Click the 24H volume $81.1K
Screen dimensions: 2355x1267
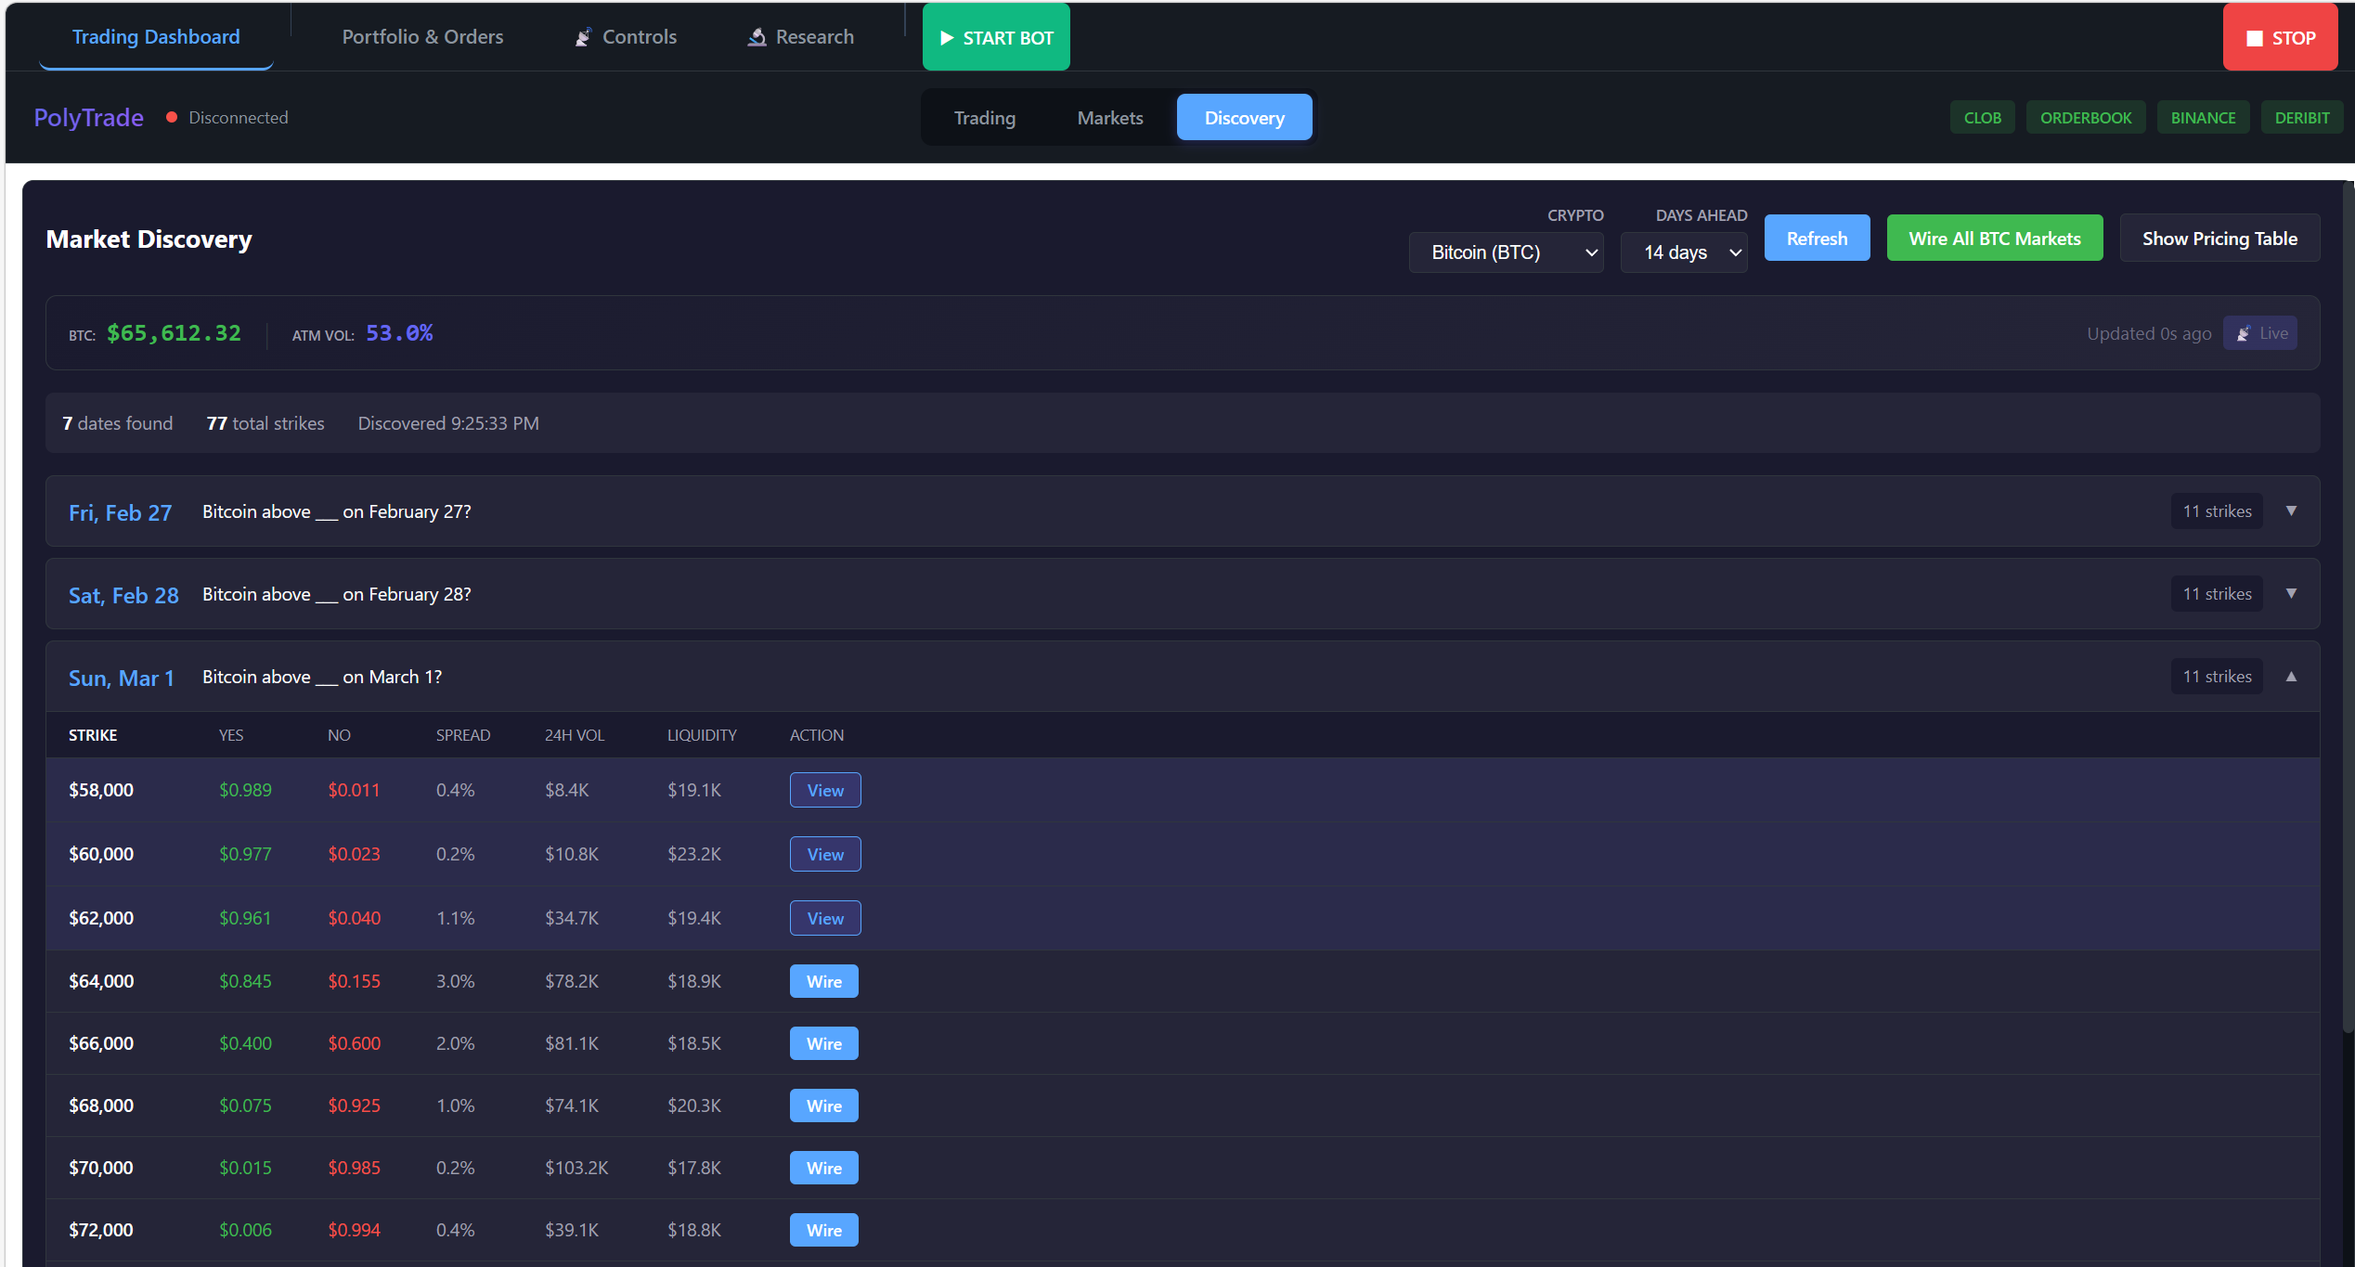click(572, 1043)
